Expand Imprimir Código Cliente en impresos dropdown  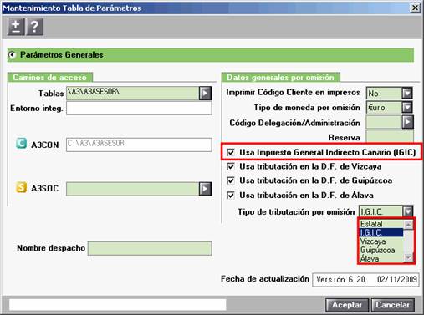click(407, 93)
